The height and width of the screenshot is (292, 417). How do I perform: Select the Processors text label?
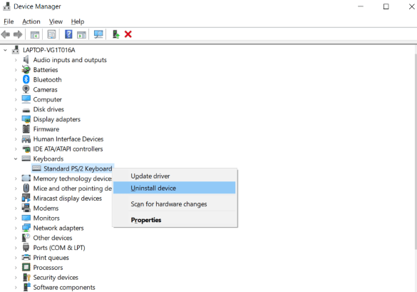(48, 268)
